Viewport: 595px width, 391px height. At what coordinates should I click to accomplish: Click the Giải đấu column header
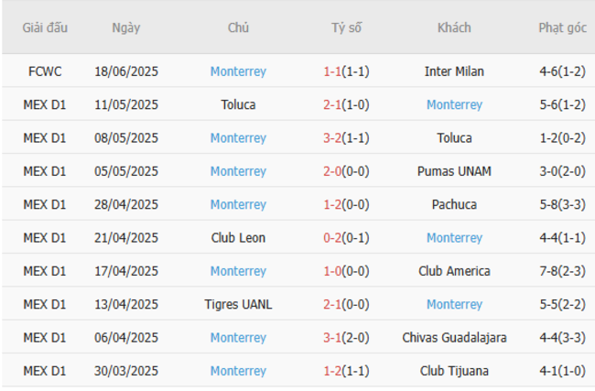tap(45, 27)
